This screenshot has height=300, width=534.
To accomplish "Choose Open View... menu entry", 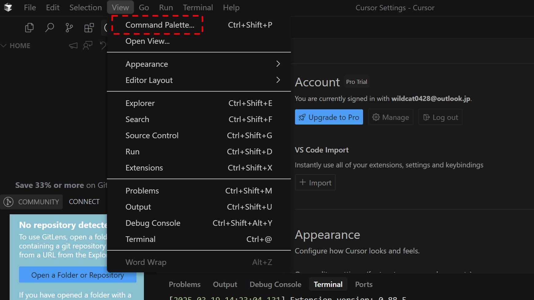I will [x=199, y=41].
